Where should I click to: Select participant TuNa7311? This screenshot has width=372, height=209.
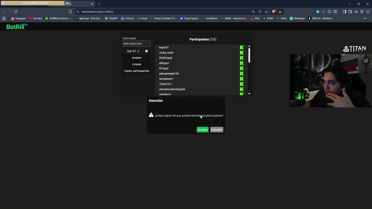coord(165,84)
